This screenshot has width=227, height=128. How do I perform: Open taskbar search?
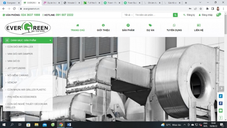[12, 125]
